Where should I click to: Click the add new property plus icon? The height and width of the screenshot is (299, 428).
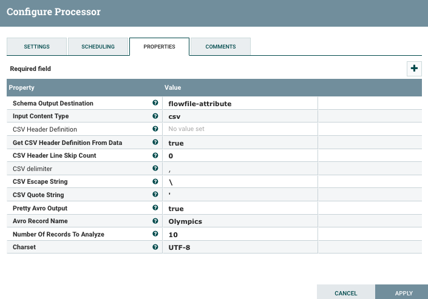(414, 69)
